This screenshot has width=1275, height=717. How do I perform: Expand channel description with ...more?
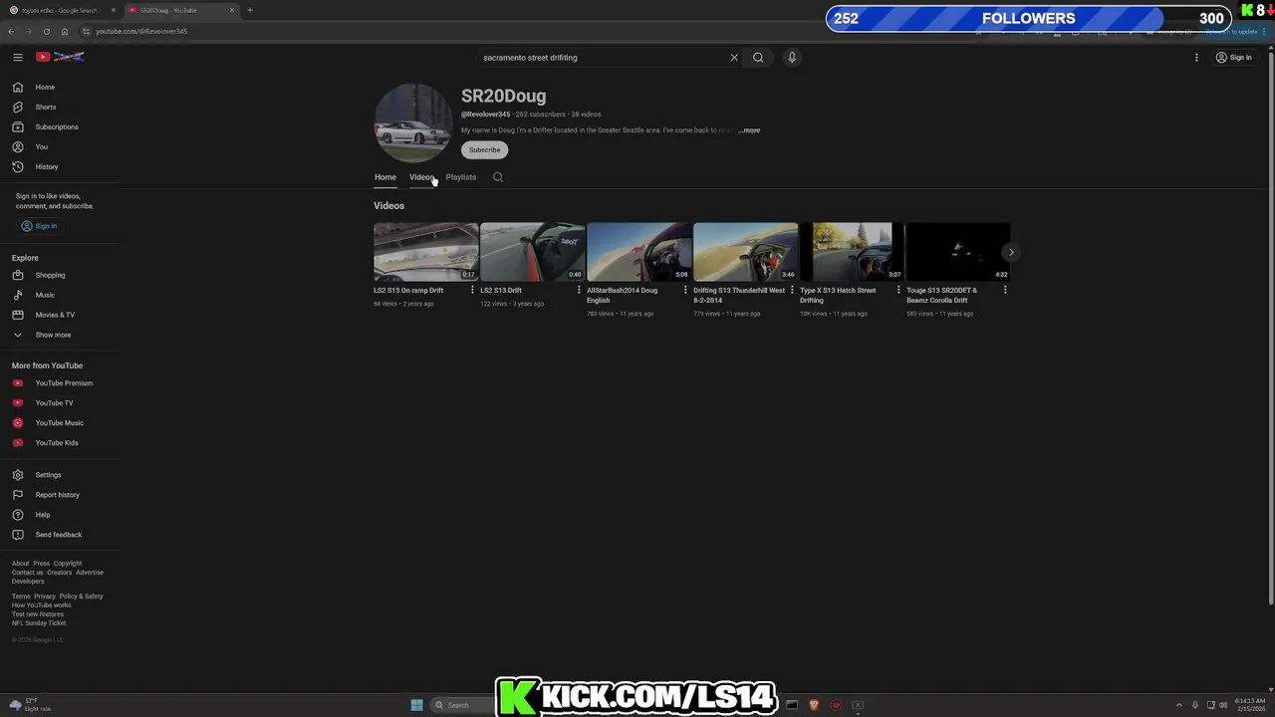749,130
